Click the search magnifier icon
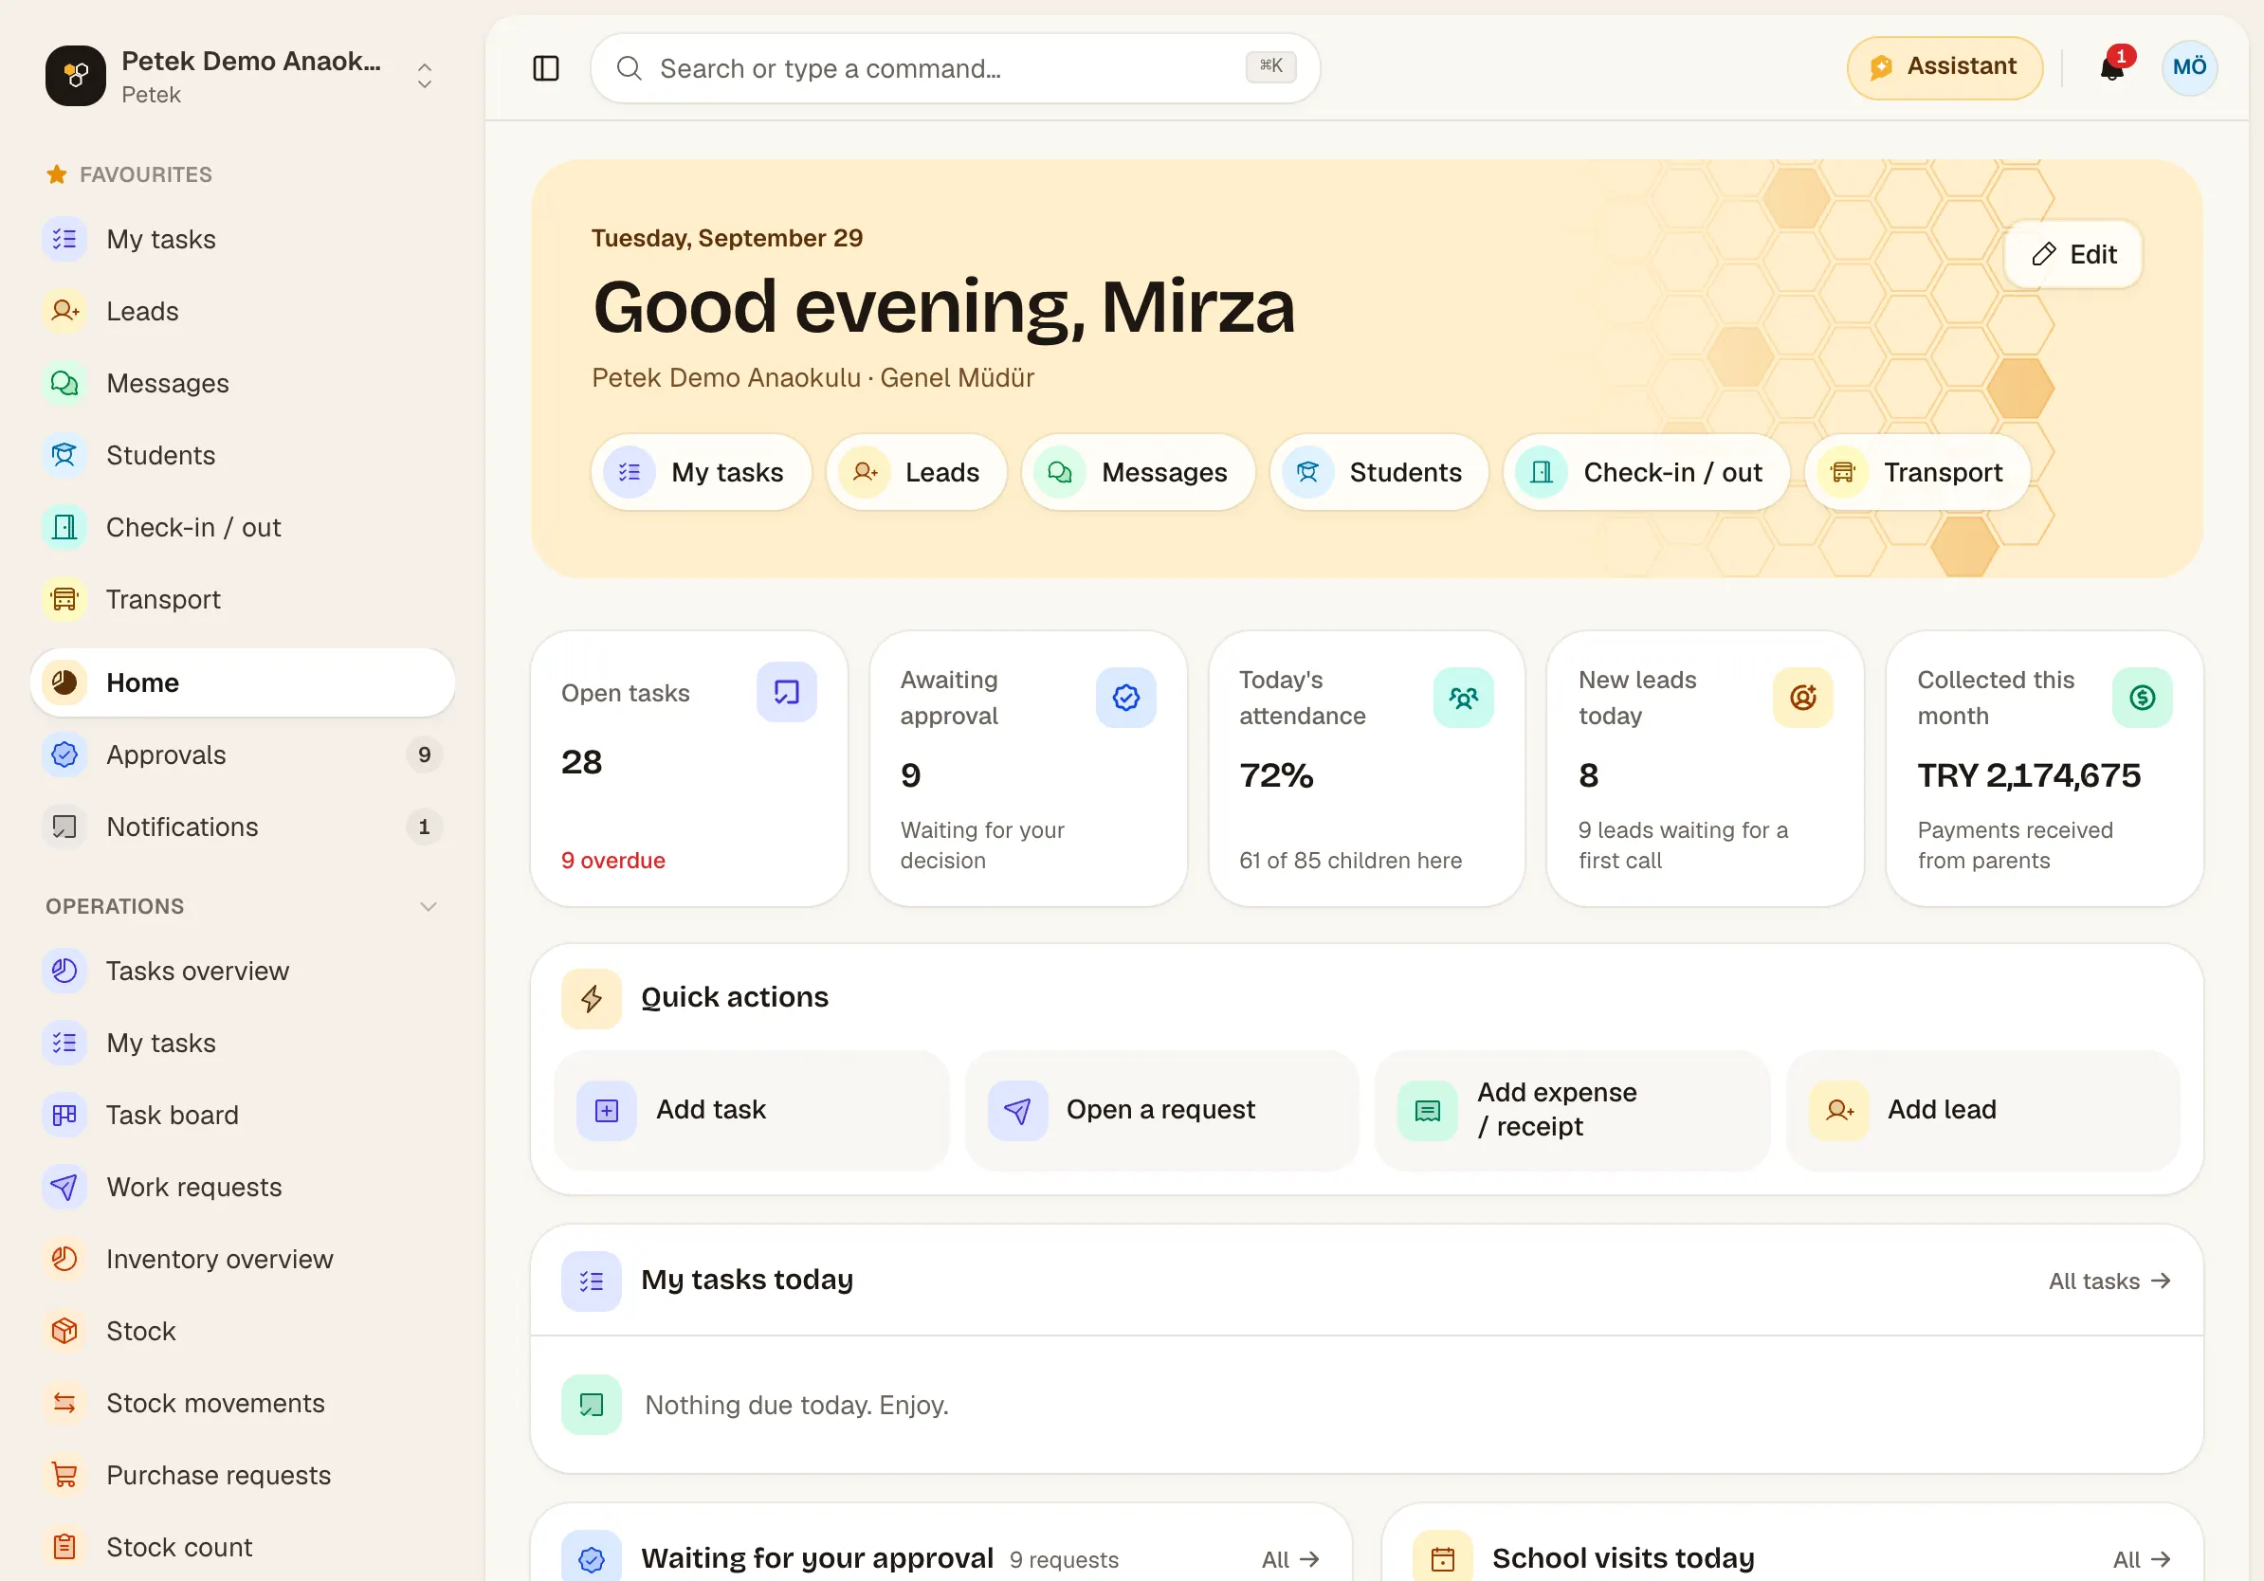This screenshot has width=2264, height=1581. point(630,68)
